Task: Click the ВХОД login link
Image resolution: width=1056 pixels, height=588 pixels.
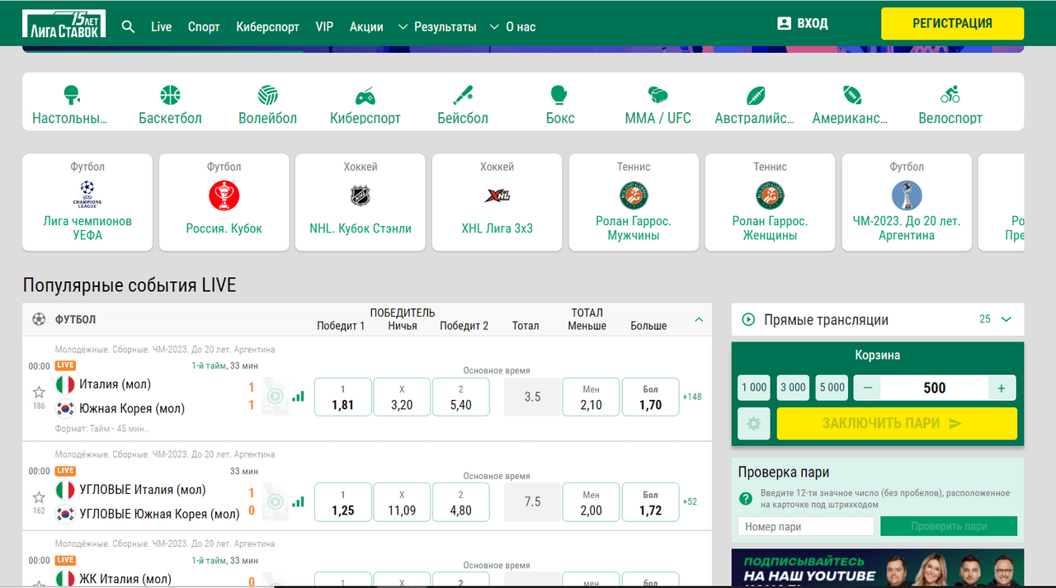Action: [803, 24]
